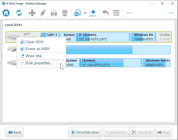Select the Windows Recov 508MB NTFS partition
This screenshot has height=140, width=178.
(x=157, y=63)
